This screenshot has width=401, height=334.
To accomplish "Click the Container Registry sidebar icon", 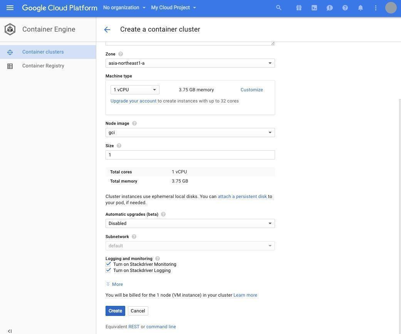I will tap(10, 66).
